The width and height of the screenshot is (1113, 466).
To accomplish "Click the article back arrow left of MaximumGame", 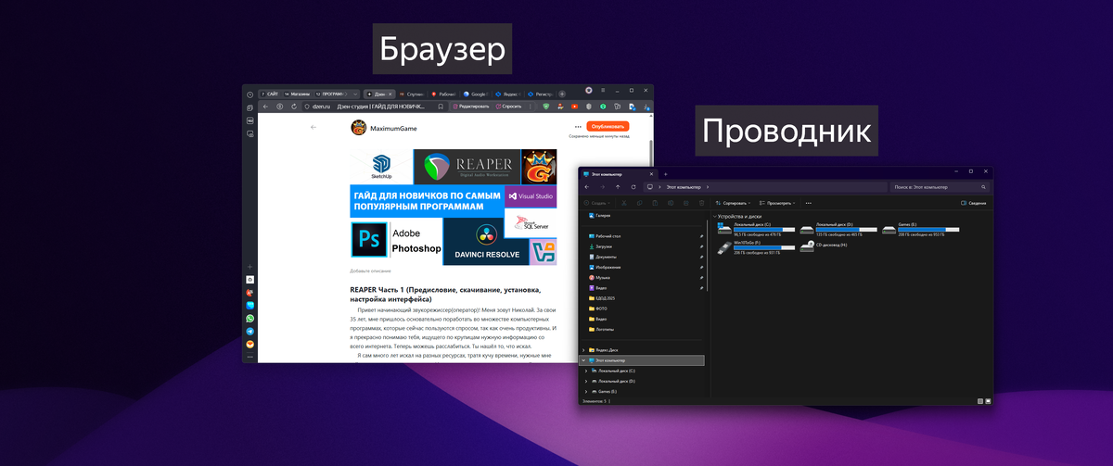I will 313,126.
